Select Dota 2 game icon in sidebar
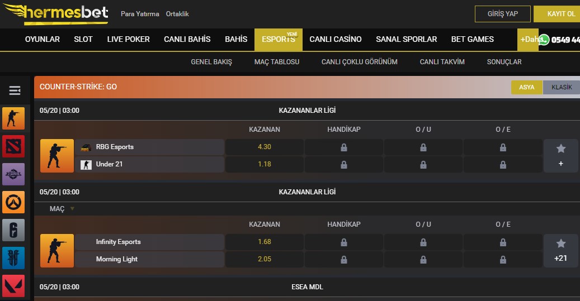The width and height of the screenshot is (580, 301). click(x=13, y=146)
